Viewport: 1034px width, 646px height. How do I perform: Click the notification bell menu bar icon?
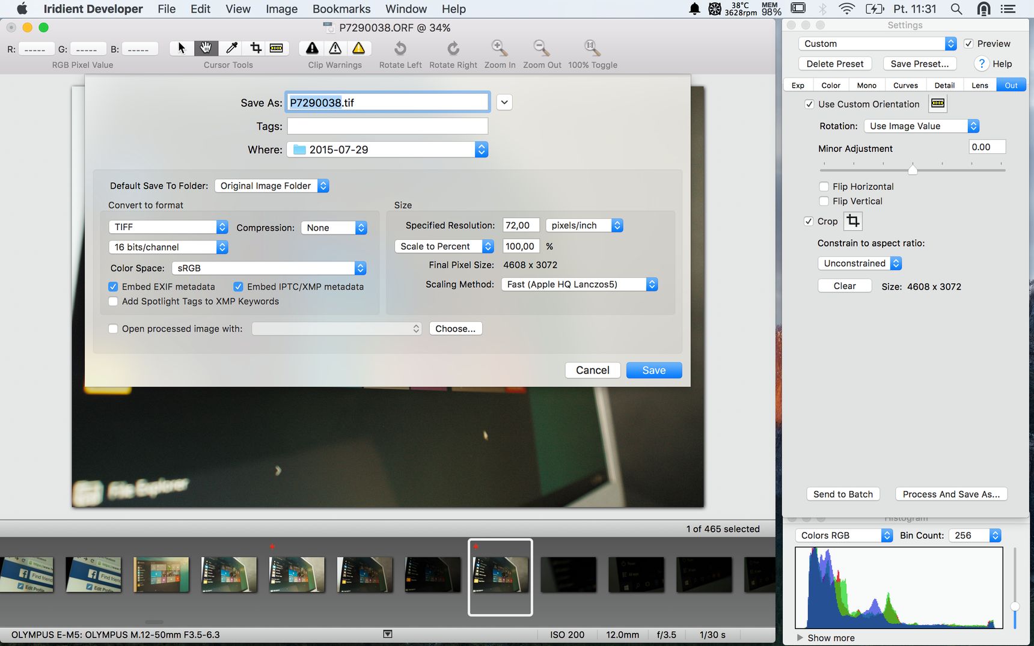pos(694,9)
